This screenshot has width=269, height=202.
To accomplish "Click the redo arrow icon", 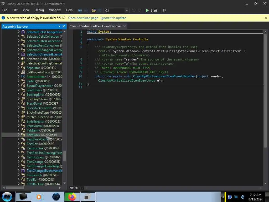I will (x=140, y=11).
